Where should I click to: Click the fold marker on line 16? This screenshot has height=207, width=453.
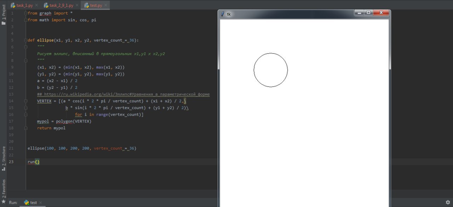[26, 115]
